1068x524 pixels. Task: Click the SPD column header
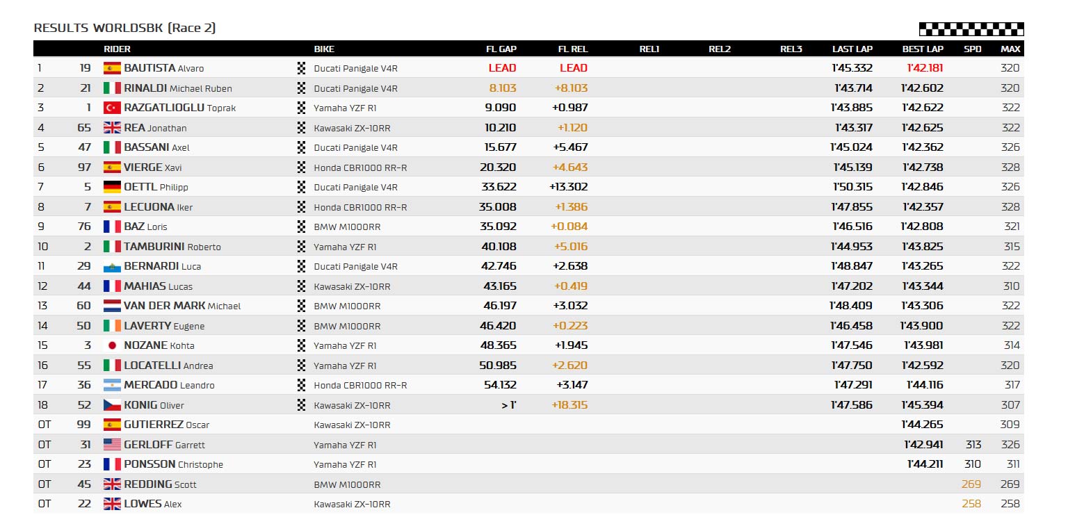(973, 49)
